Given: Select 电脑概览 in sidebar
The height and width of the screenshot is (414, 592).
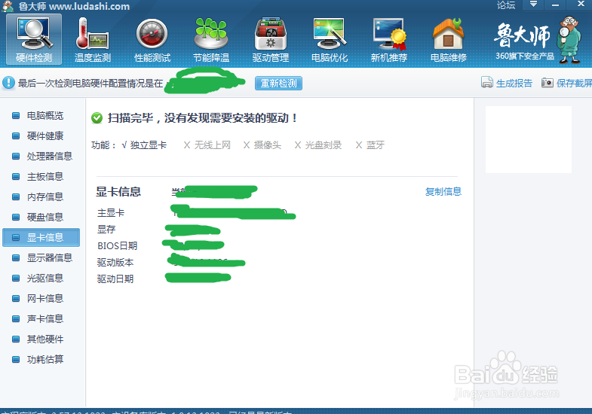Looking at the screenshot, I should click(45, 116).
